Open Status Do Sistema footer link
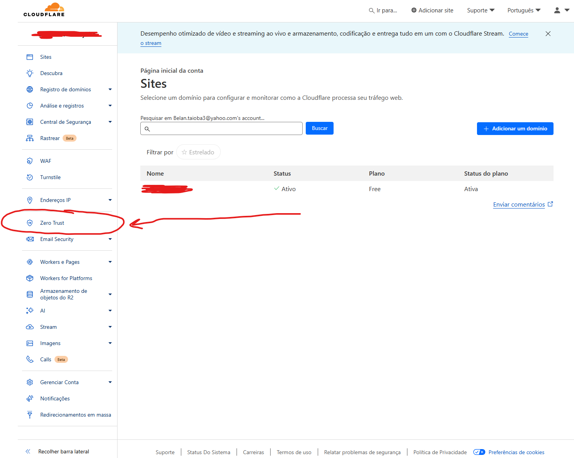 209,452
